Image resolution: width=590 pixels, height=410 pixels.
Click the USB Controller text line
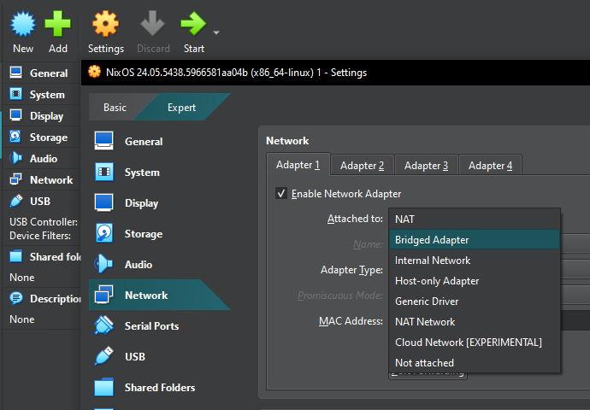(44, 222)
